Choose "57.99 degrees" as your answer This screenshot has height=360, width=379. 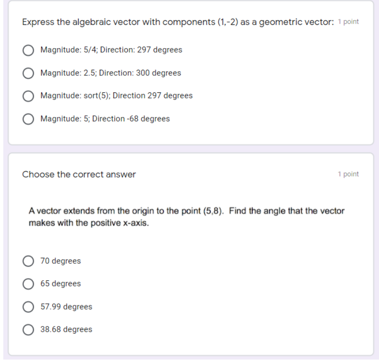pyautogui.click(x=28, y=306)
